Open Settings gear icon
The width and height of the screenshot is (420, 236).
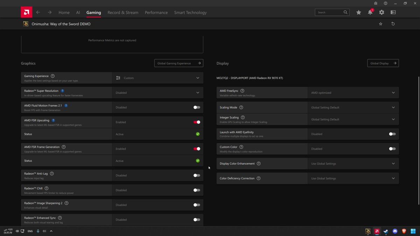(x=381, y=12)
